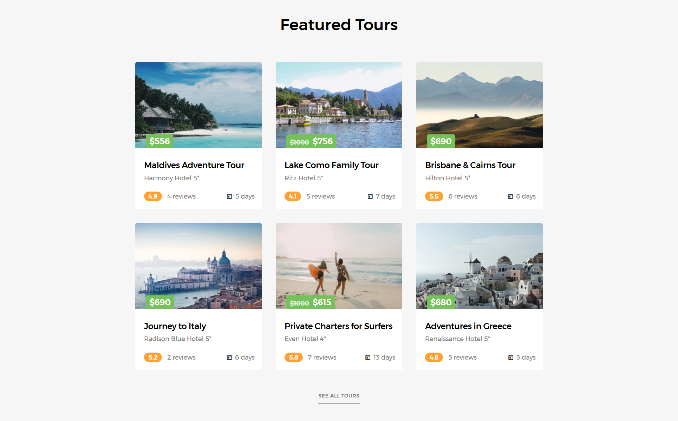Click calendar icon beside 3 days
The image size is (678, 421).
pyautogui.click(x=511, y=357)
